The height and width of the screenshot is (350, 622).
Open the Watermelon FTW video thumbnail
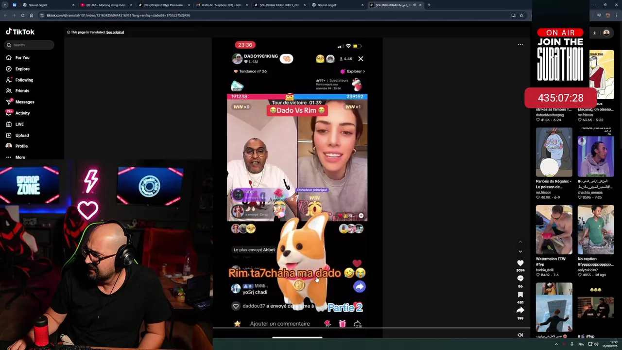coord(554,229)
